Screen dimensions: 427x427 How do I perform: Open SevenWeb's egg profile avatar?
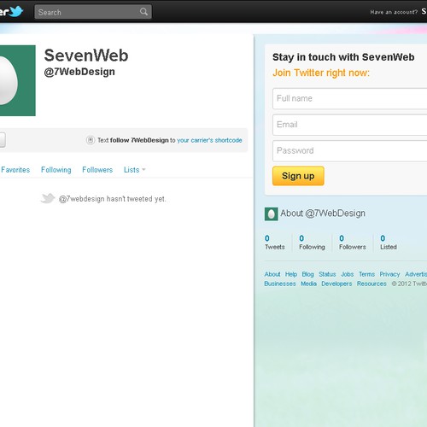tap(18, 80)
